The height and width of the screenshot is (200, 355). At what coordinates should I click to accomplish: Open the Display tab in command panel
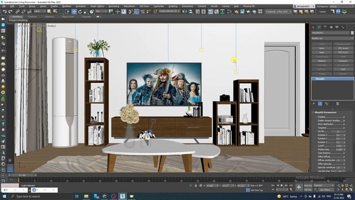click(337, 27)
